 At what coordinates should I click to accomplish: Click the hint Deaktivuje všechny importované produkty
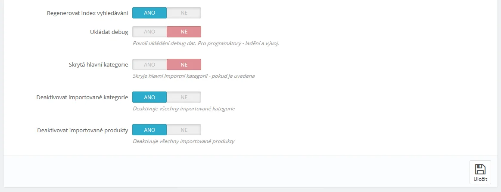[184, 141]
